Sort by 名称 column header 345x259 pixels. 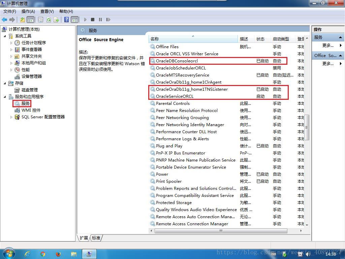[193, 39]
